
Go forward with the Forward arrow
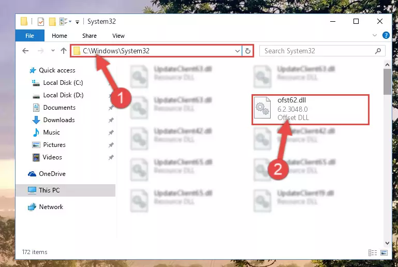[40, 51]
